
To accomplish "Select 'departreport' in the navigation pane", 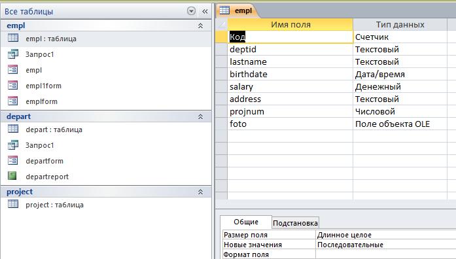I will point(106,177).
